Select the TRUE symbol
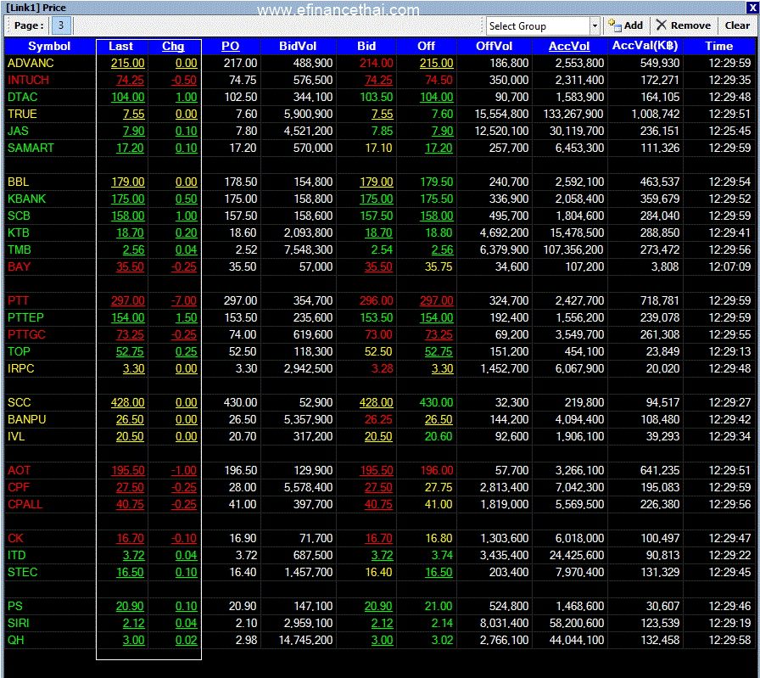 [x=22, y=114]
